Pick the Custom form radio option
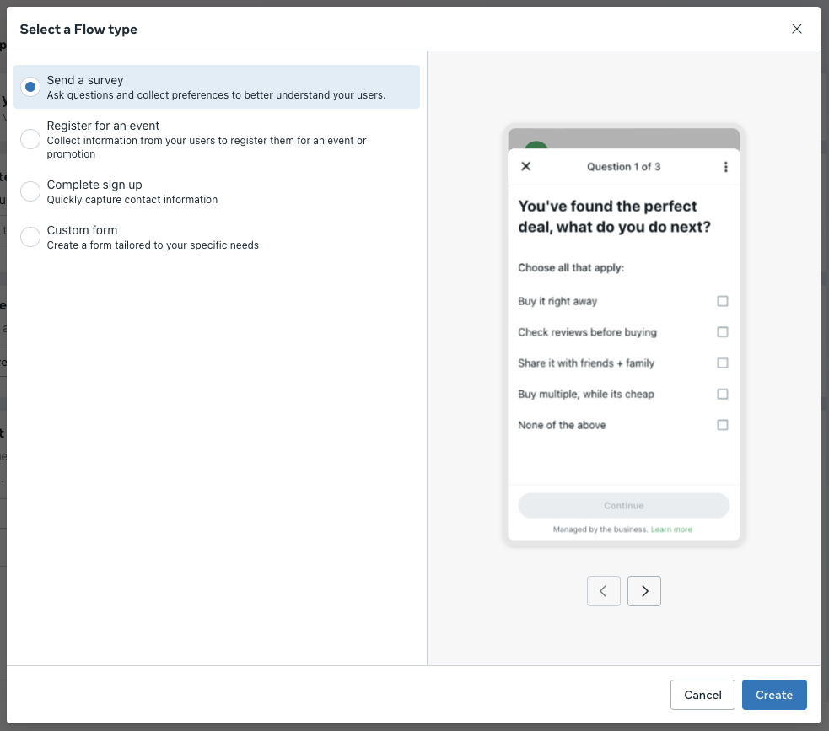The image size is (829, 731). (30, 237)
